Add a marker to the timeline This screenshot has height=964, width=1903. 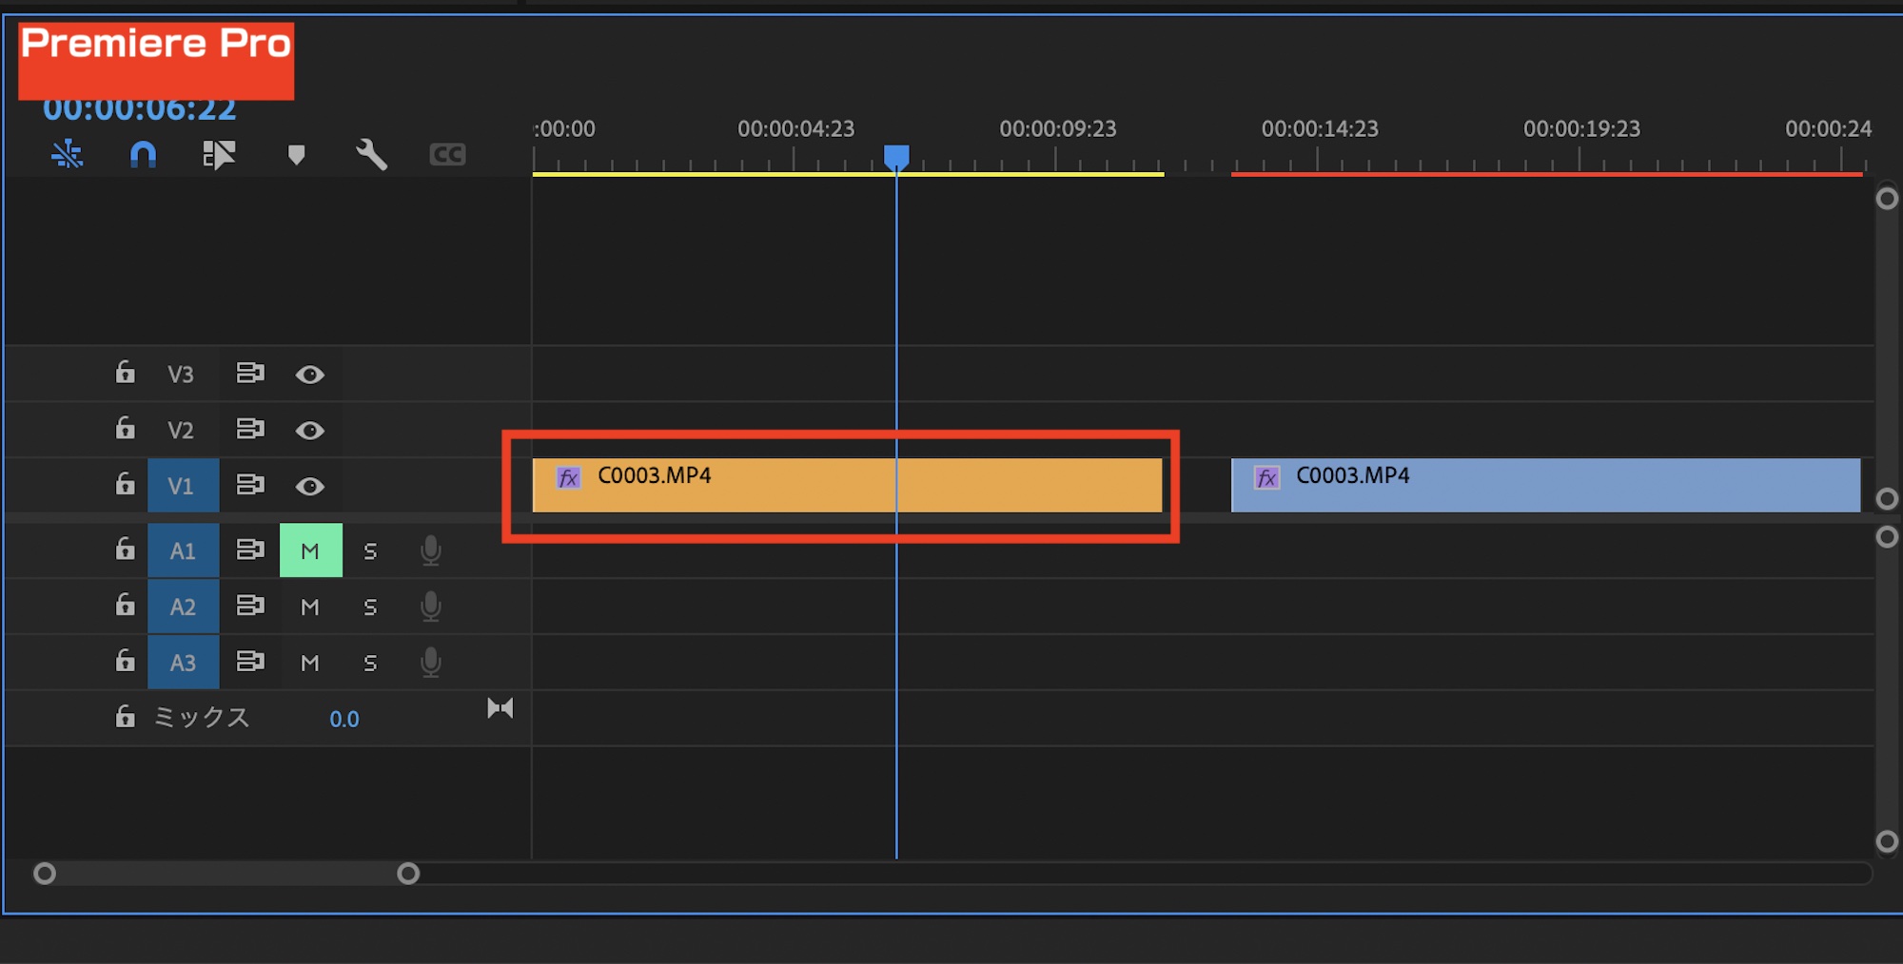[x=296, y=154]
